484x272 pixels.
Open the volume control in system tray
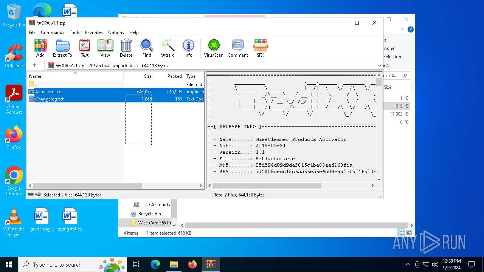435,264
